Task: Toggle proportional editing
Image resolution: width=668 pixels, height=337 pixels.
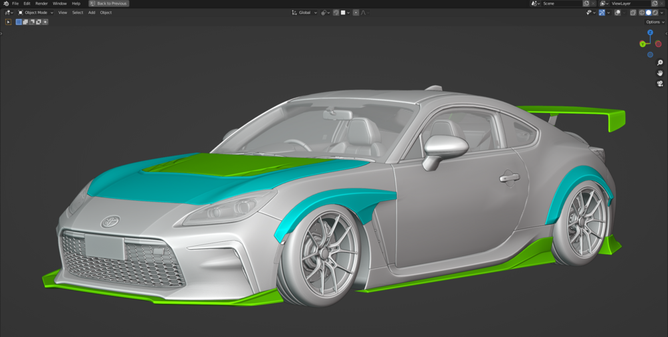Action: click(x=356, y=13)
